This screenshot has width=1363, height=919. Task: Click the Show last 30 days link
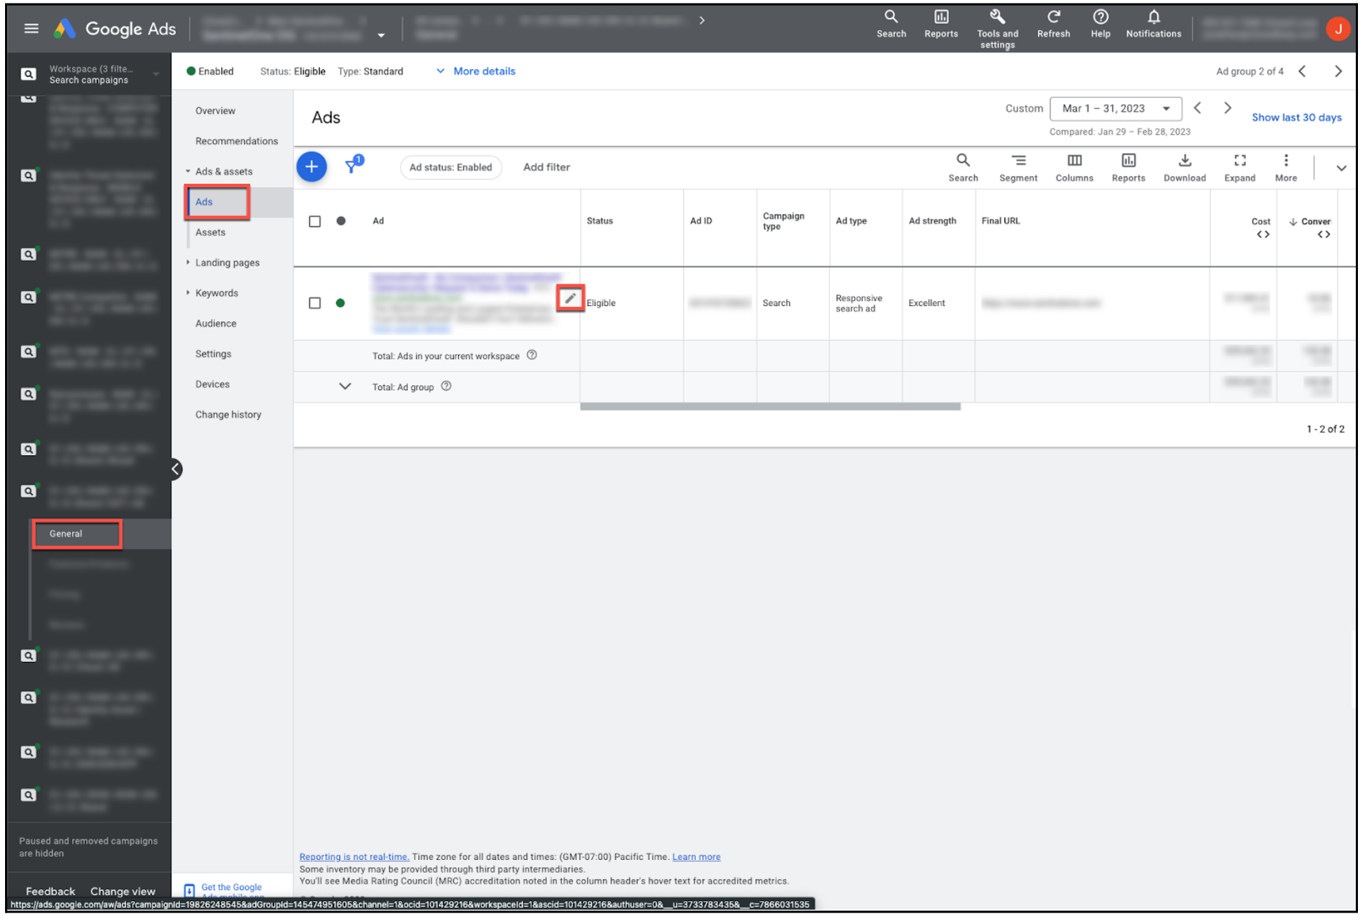click(x=1295, y=117)
